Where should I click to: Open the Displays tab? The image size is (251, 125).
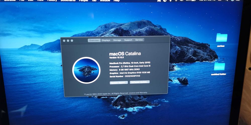pyautogui.click(x=106, y=40)
